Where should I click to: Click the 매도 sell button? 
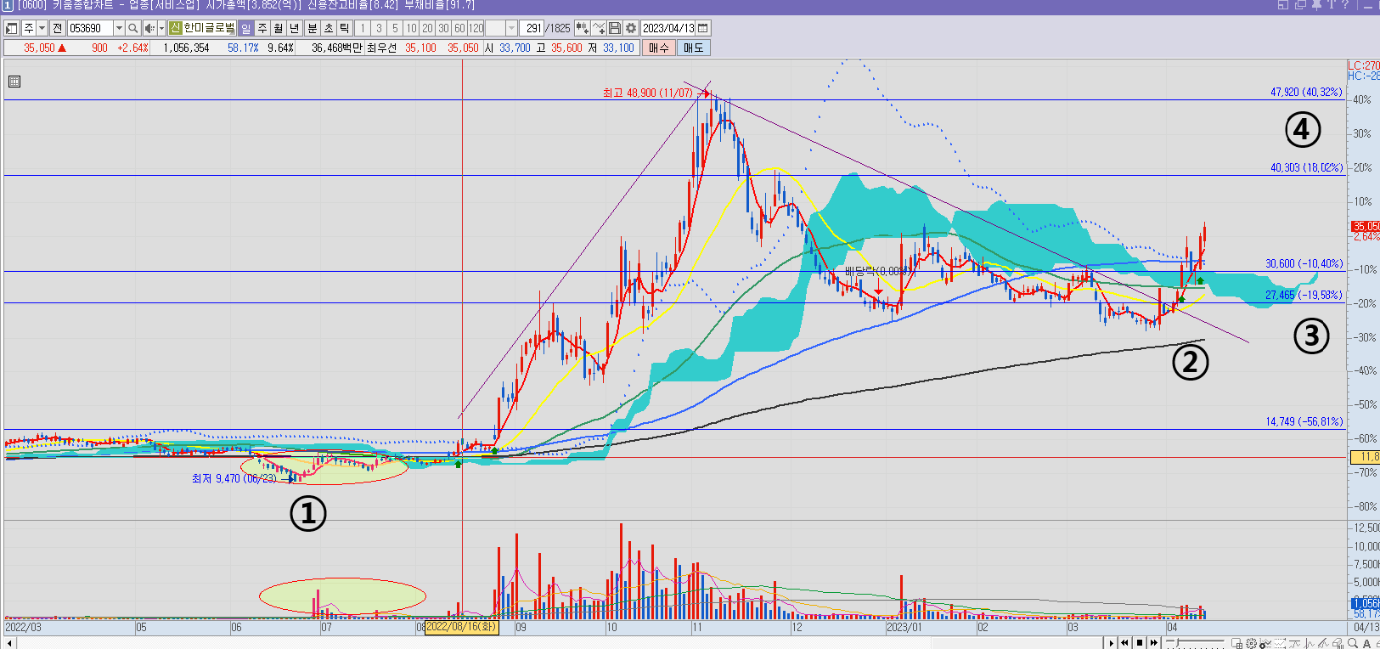(694, 48)
